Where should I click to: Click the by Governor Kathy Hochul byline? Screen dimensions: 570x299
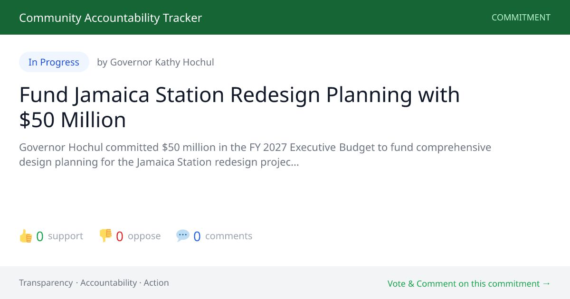(155, 62)
